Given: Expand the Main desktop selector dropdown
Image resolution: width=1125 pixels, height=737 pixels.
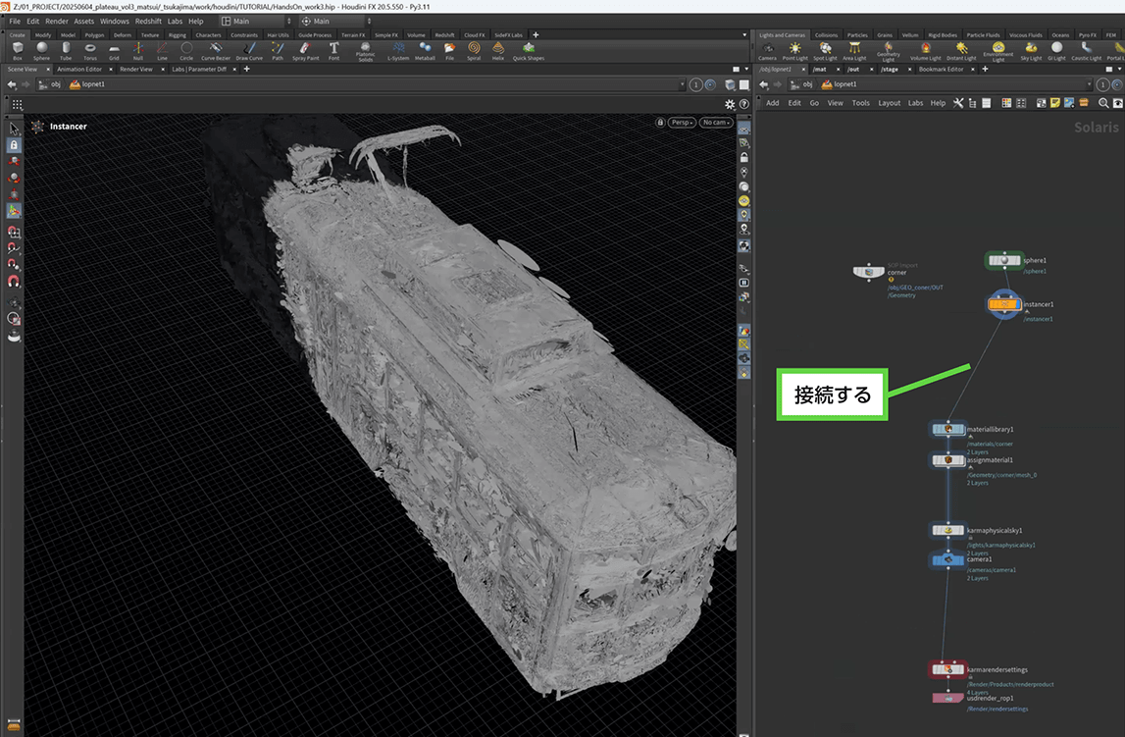Looking at the screenshot, I should [x=255, y=21].
